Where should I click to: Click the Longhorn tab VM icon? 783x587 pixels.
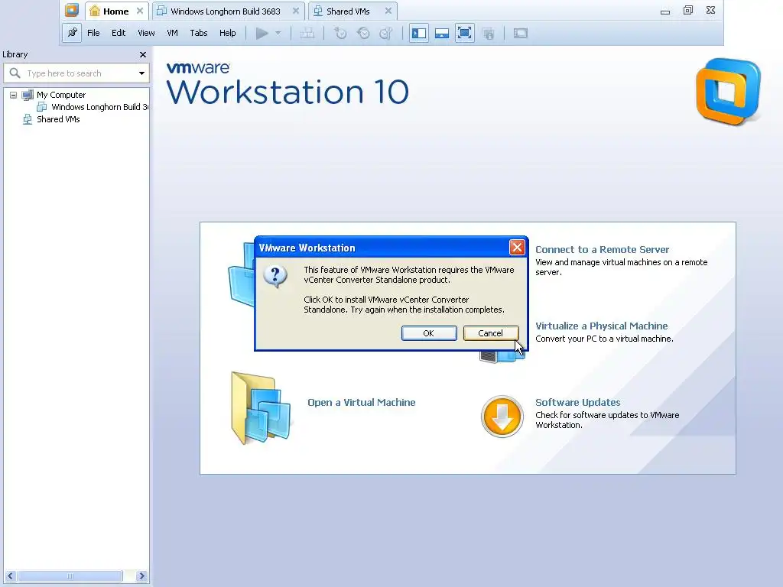162,11
